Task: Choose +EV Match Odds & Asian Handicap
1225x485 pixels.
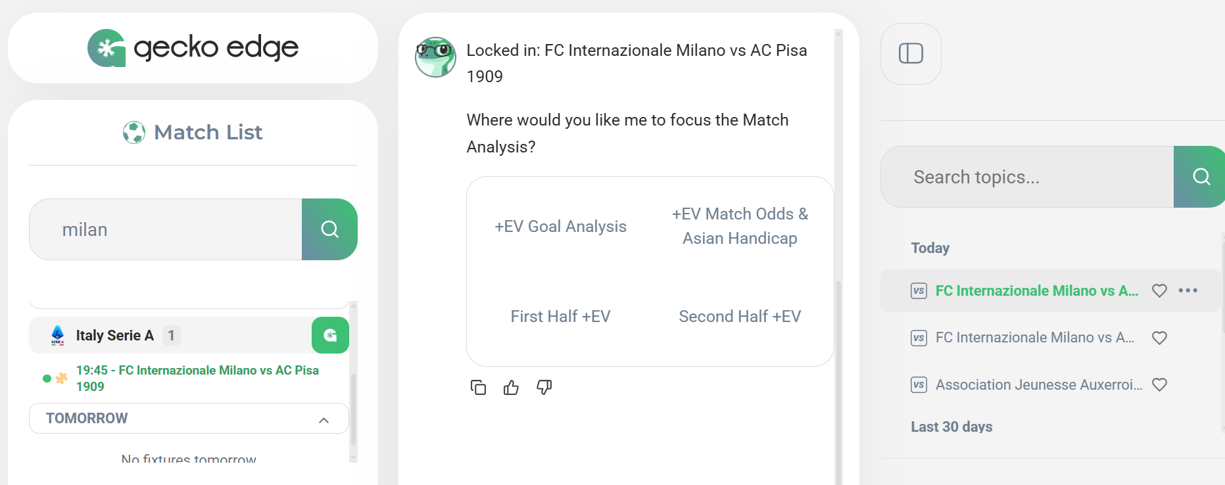Action: click(x=740, y=226)
